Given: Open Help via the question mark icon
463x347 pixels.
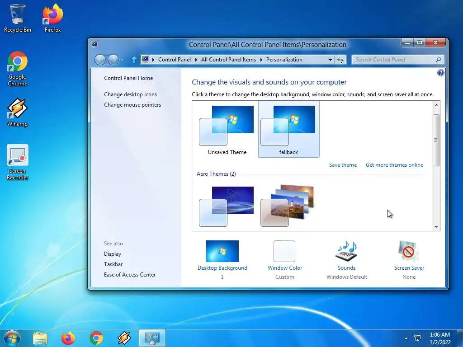Looking at the screenshot, I should [440, 73].
